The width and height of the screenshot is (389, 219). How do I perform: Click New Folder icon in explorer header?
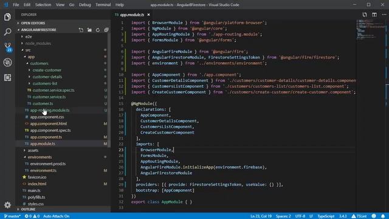(89, 30)
